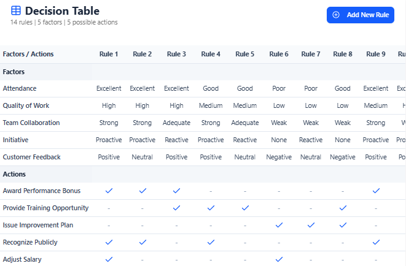
Task: Click the Attendance value Poor in Rule 6
Action: pos(279,88)
